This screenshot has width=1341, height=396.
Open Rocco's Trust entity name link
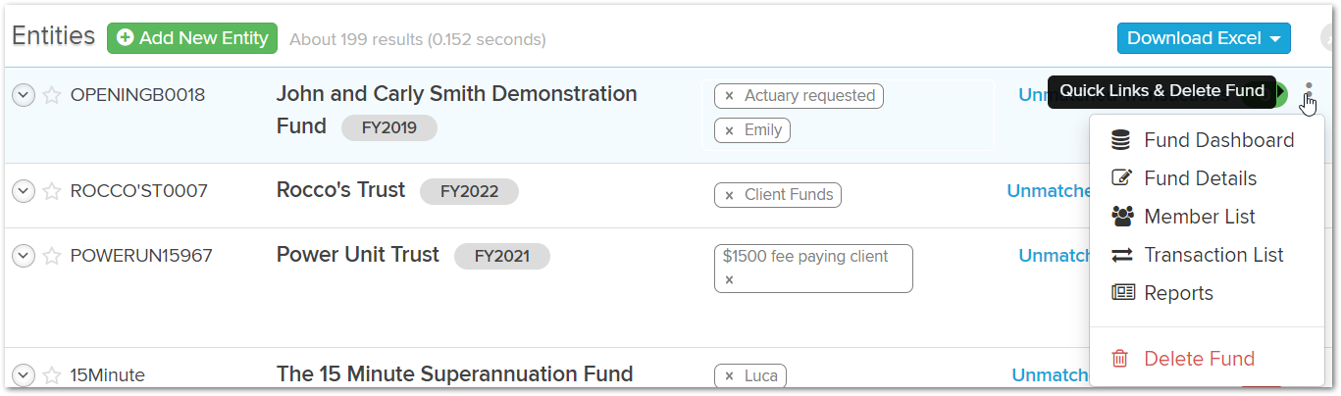pyautogui.click(x=340, y=190)
